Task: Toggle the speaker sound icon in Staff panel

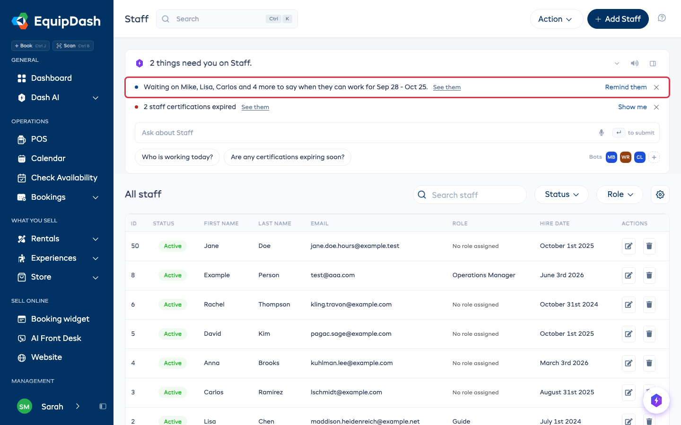Action: (635, 63)
